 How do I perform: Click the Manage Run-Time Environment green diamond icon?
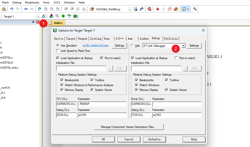coord(63,16)
